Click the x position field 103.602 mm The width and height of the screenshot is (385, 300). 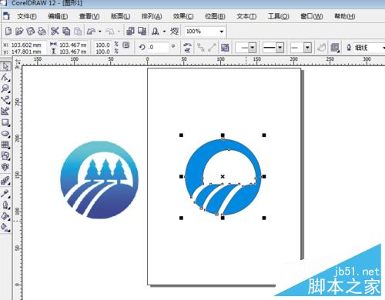[28, 45]
